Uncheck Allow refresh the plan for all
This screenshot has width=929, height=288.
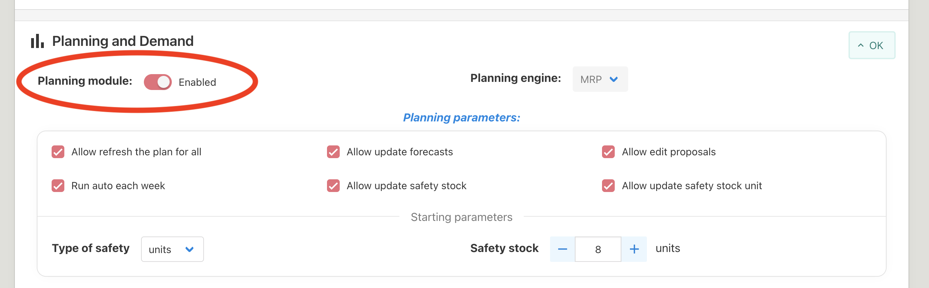[58, 152]
